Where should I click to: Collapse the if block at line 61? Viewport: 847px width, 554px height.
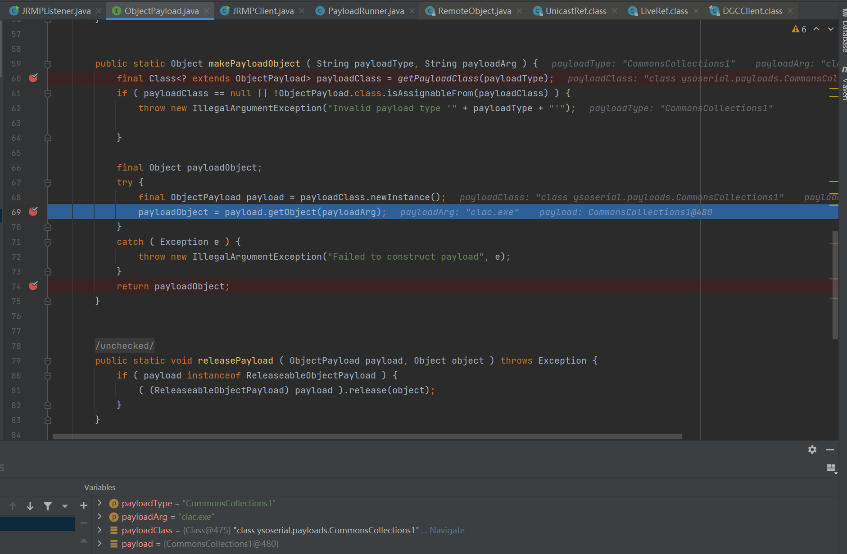[48, 94]
